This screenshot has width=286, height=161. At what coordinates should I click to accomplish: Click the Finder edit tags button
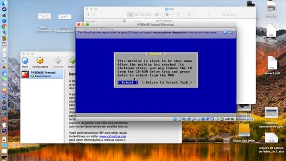coord(189,15)
